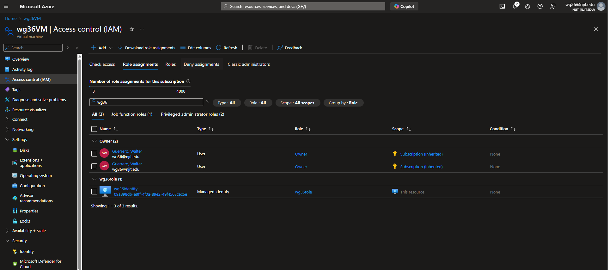Click the role assignments search field
Screen dimensions: 608x270
coord(149,102)
